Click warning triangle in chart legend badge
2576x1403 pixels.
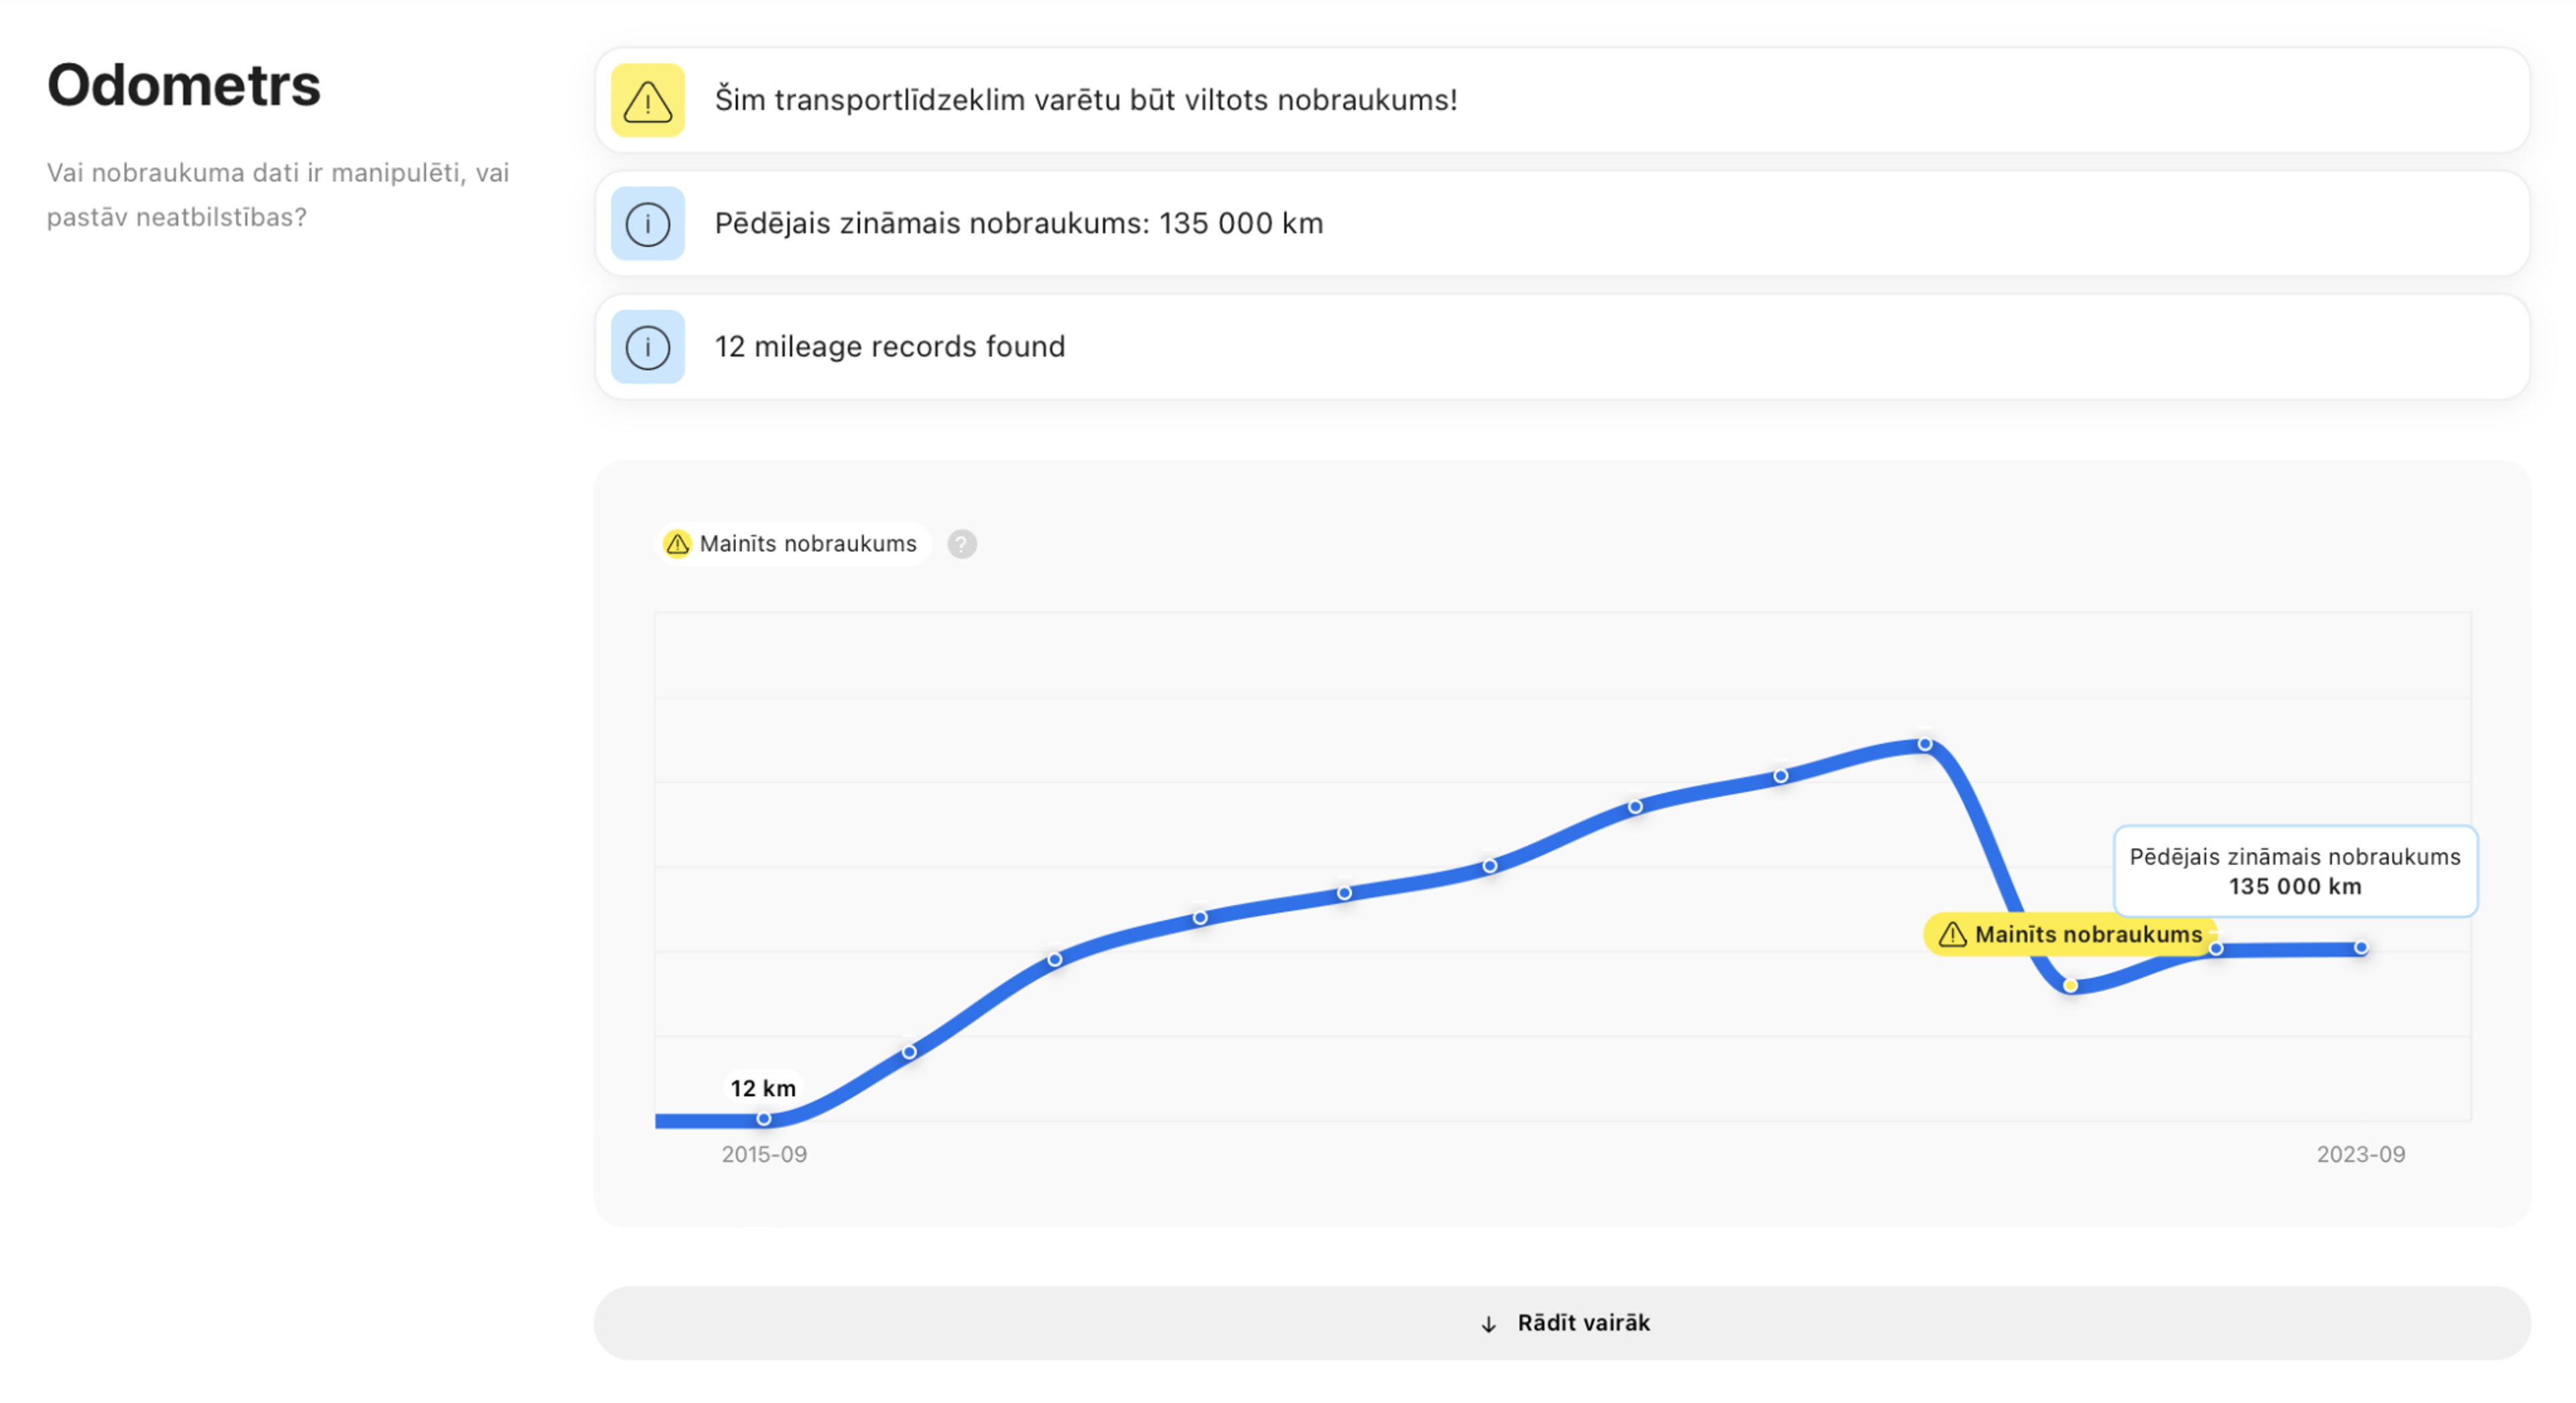click(678, 544)
